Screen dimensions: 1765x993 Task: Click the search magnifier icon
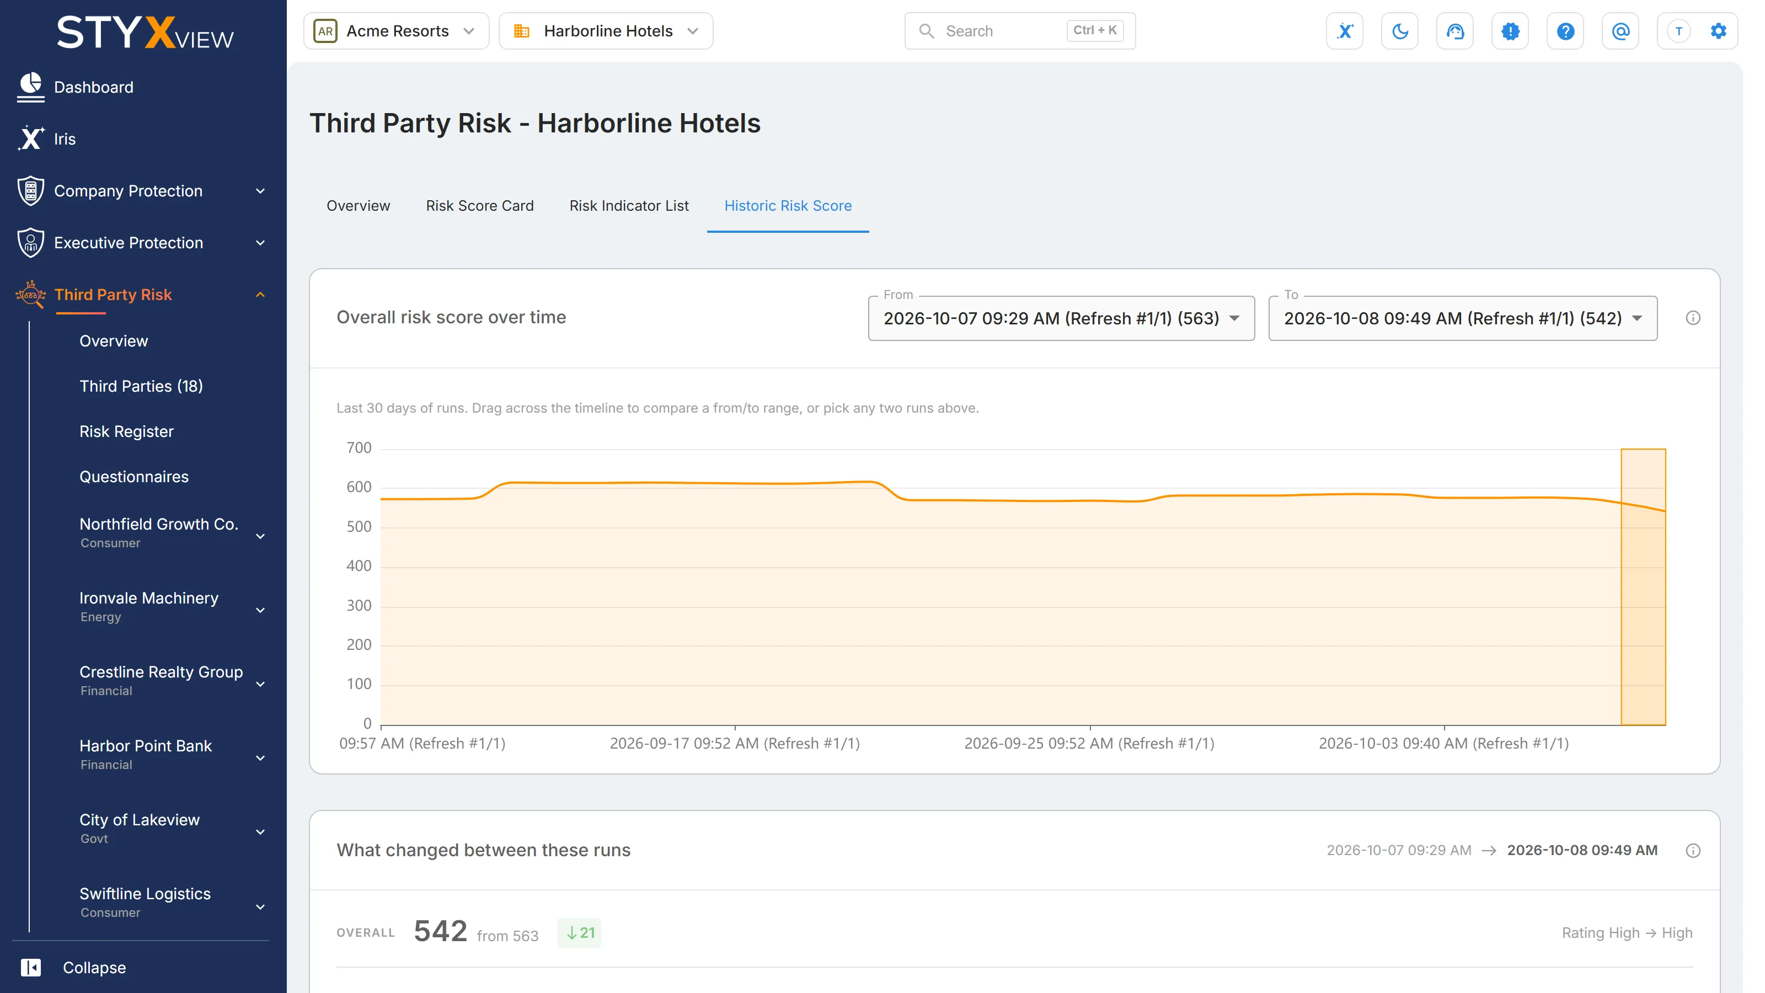coord(927,31)
